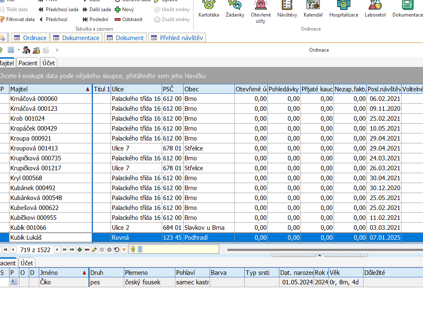Select the Účet tab in the detail panel

[27, 263]
